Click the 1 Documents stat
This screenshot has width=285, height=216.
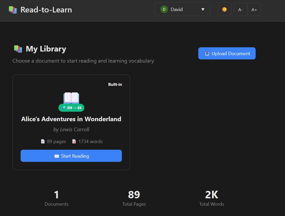[56, 198]
